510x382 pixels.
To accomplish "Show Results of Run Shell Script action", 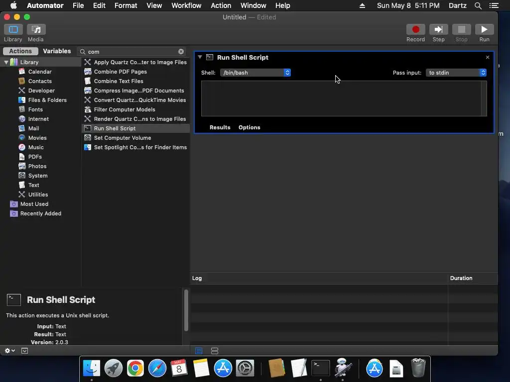I will tap(220, 127).
